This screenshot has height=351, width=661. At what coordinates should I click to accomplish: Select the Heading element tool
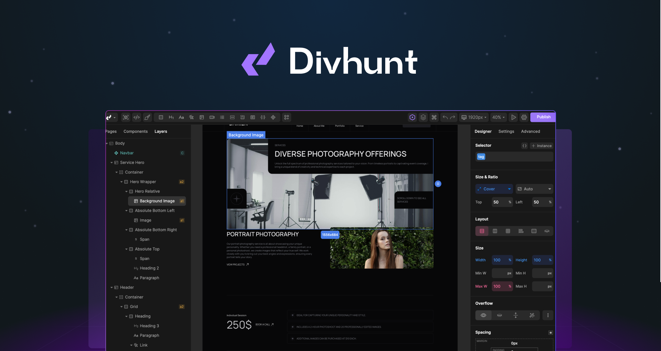coord(171,117)
